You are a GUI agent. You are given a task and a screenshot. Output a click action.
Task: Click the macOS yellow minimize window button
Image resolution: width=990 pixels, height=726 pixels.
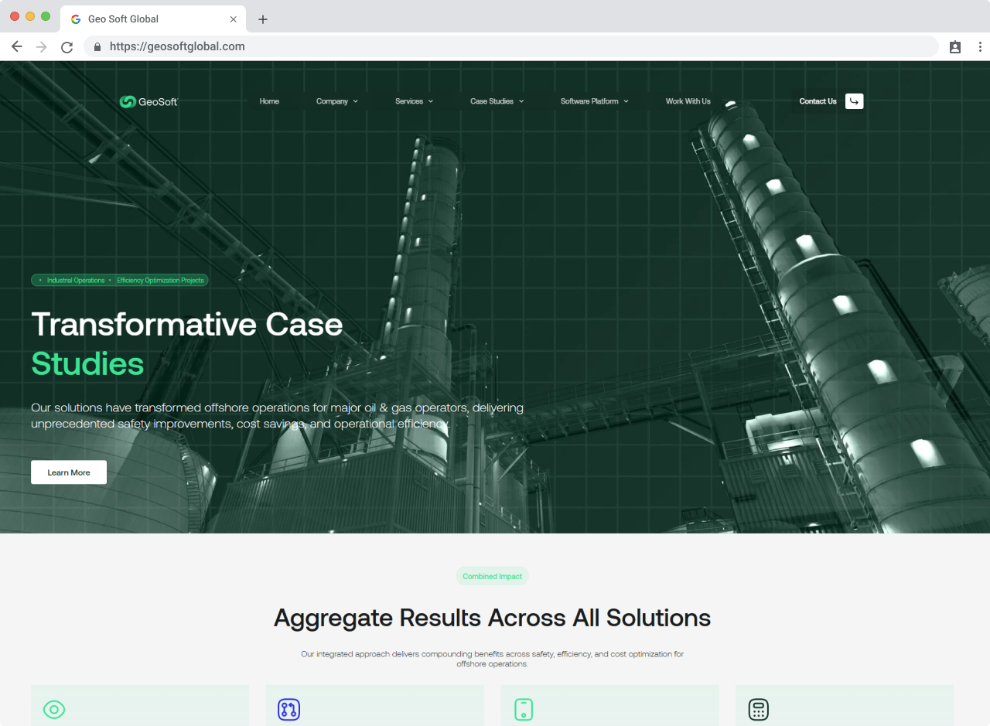pos(30,16)
